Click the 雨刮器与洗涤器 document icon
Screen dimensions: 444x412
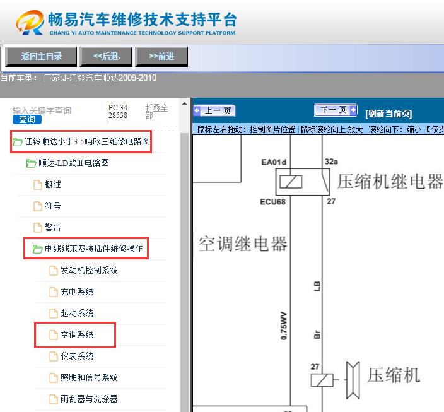tap(54, 399)
